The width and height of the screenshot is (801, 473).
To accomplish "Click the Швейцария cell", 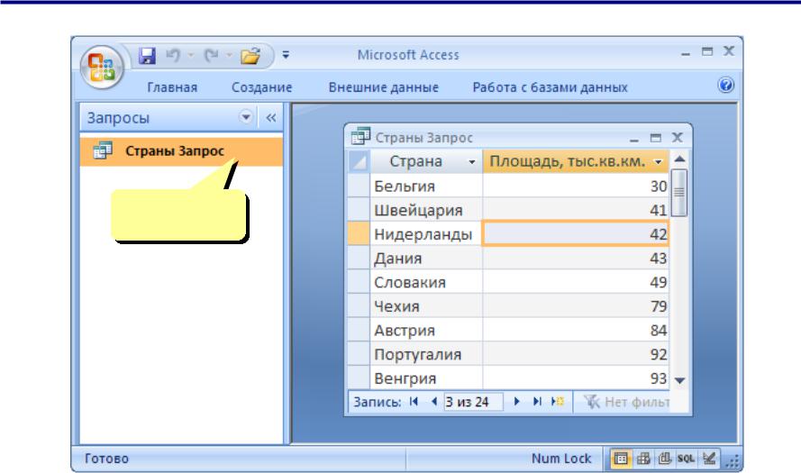I will point(426,210).
